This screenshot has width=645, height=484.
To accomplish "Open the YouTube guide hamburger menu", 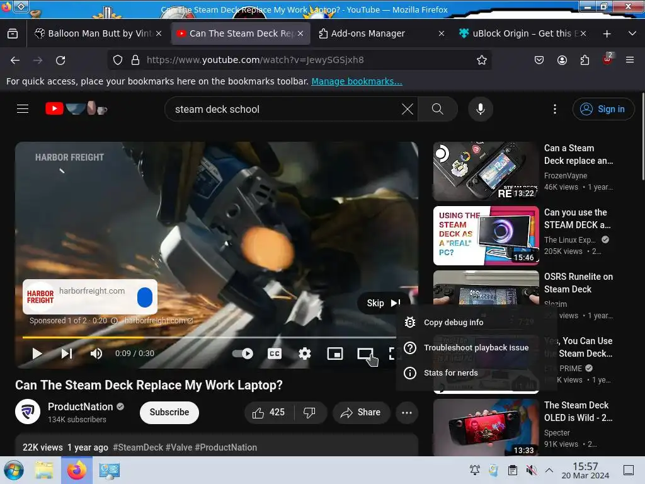I will 23,109.
